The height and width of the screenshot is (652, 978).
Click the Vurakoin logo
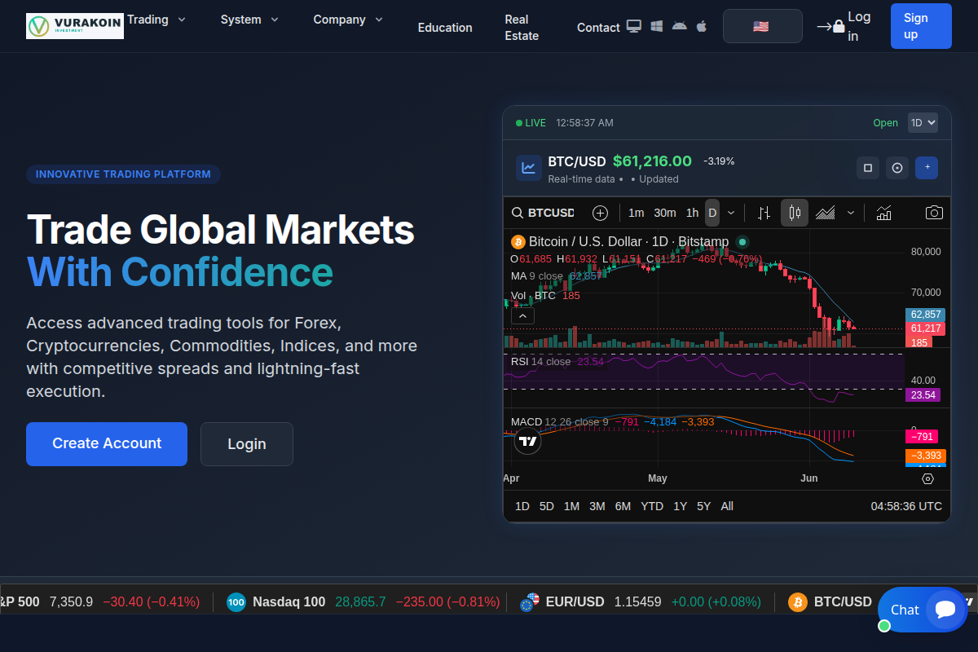(x=75, y=26)
